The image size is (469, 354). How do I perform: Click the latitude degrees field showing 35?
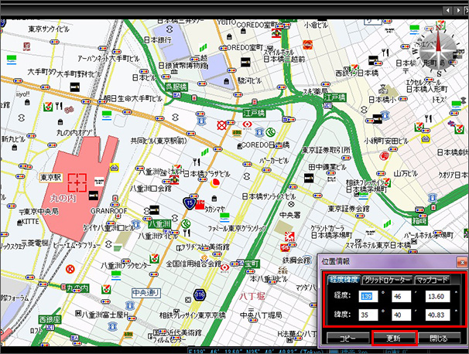(368, 315)
